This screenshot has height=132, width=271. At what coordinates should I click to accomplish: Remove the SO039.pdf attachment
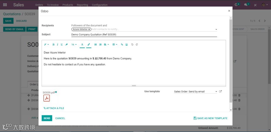56,92
